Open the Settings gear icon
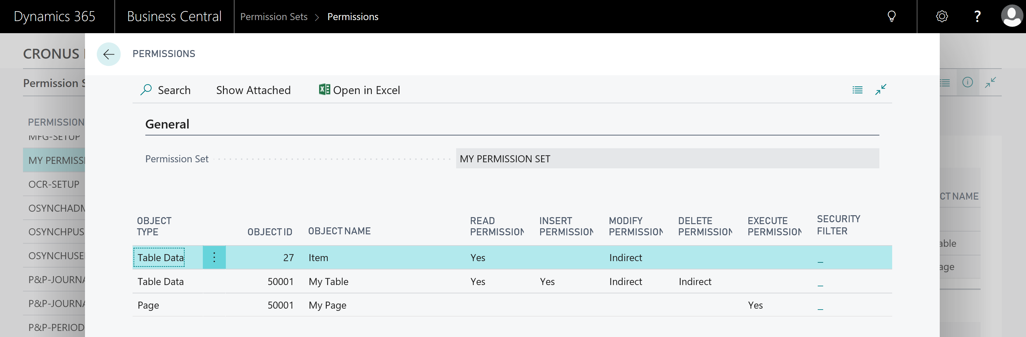Image resolution: width=1026 pixels, height=337 pixels. point(942,17)
